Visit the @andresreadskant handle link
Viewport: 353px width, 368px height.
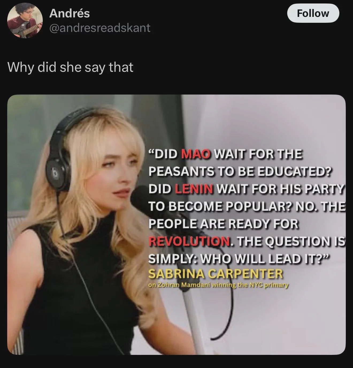pos(100,28)
